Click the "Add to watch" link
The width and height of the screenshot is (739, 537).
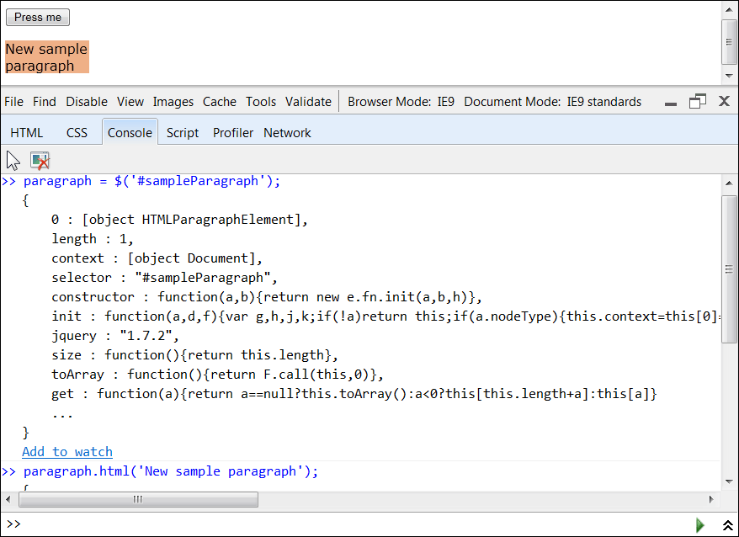(67, 452)
